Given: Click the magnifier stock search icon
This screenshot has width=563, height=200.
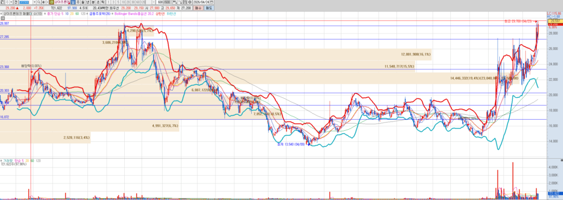Looking at the screenshot, I should click(x=39, y=2).
